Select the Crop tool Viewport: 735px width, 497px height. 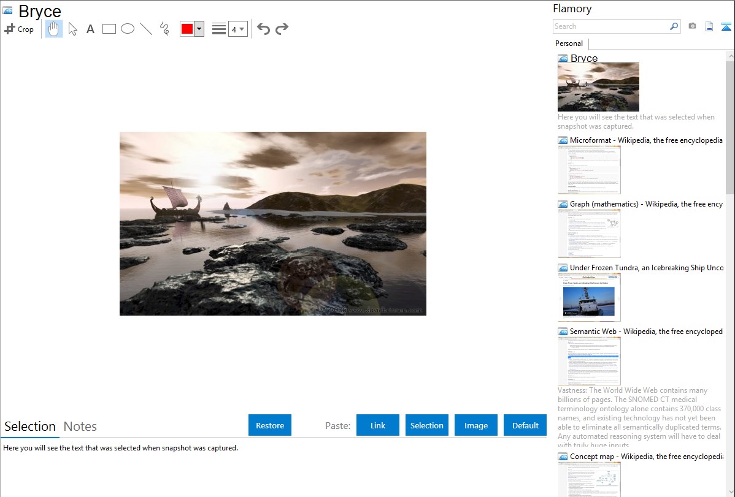[19, 29]
